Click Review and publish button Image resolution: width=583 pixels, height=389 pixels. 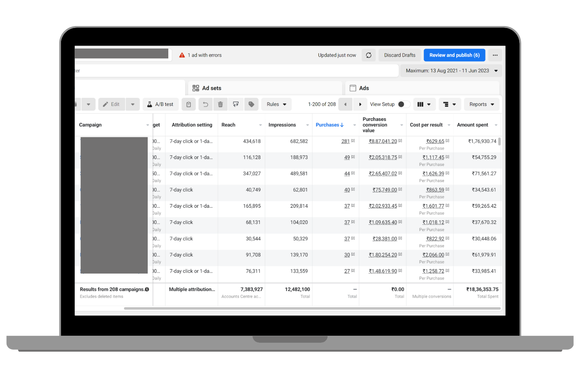click(454, 55)
